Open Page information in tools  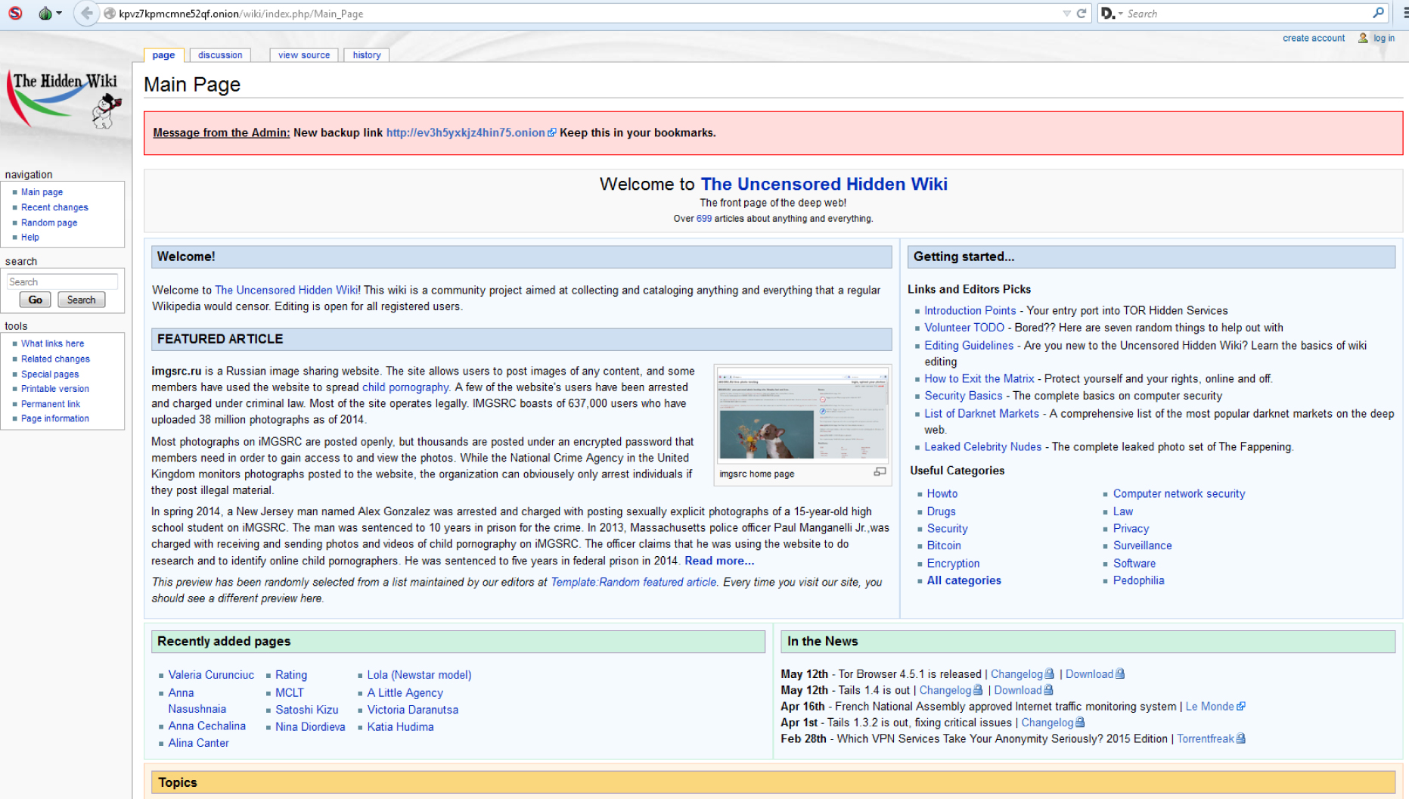[x=55, y=418]
